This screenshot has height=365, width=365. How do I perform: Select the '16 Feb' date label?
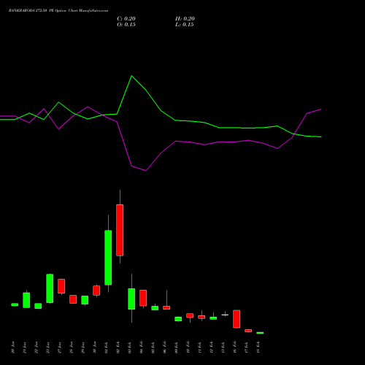(235, 347)
